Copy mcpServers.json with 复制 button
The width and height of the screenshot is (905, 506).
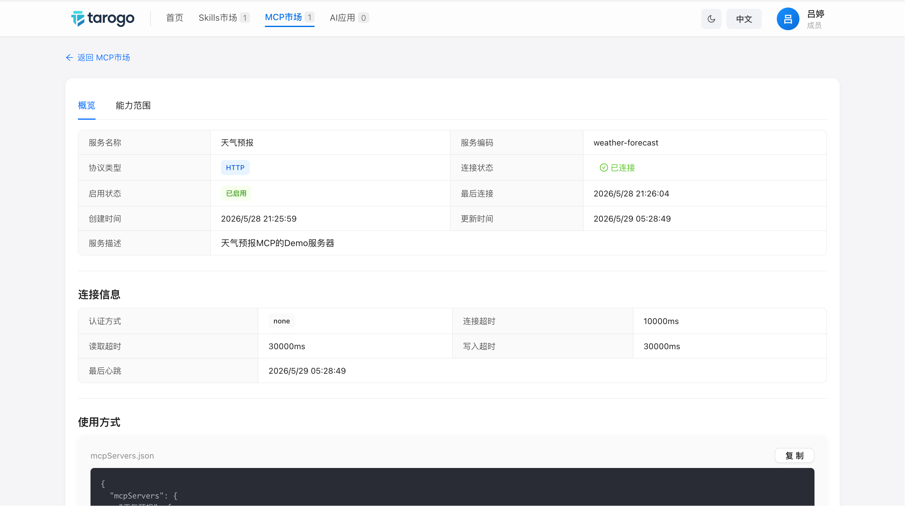click(x=794, y=456)
